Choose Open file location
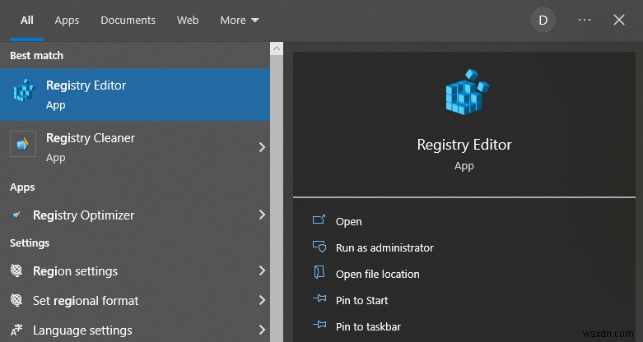This screenshot has height=342, width=643. point(377,274)
